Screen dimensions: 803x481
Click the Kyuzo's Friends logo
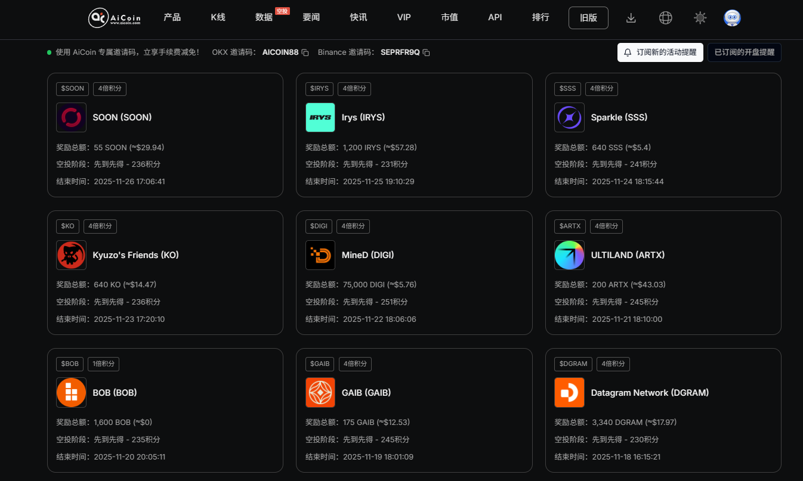pos(71,255)
